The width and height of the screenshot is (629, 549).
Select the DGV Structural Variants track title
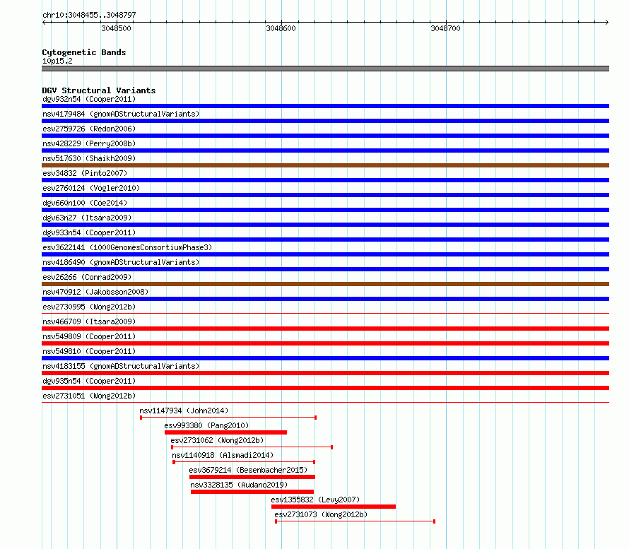coord(99,90)
